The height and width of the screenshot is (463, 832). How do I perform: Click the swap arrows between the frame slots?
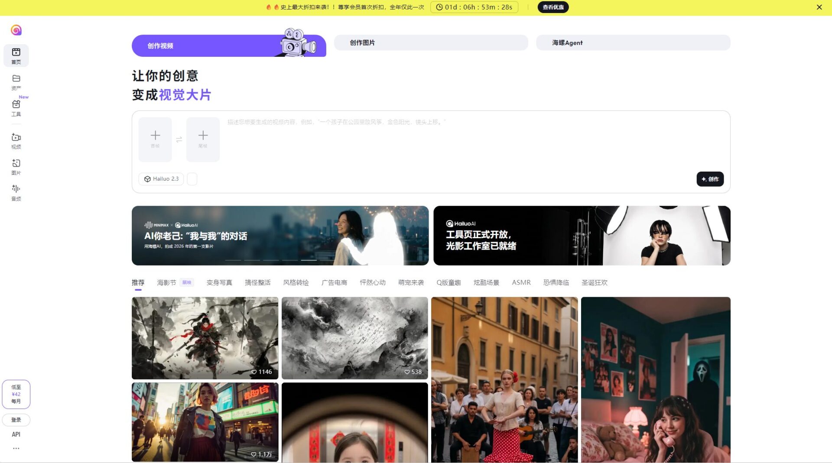[x=179, y=139]
